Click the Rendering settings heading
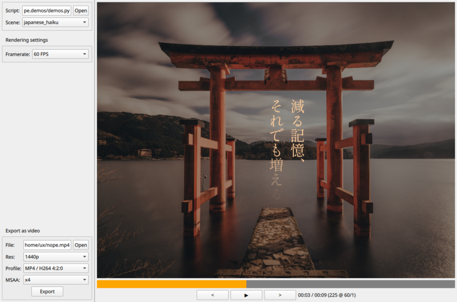Viewport: 457px width, 302px height. (26, 40)
